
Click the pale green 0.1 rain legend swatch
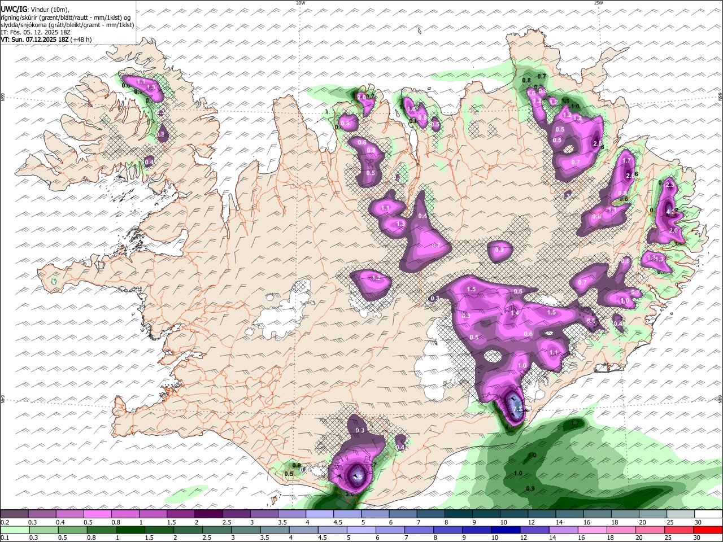pyautogui.click(x=15, y=530)
